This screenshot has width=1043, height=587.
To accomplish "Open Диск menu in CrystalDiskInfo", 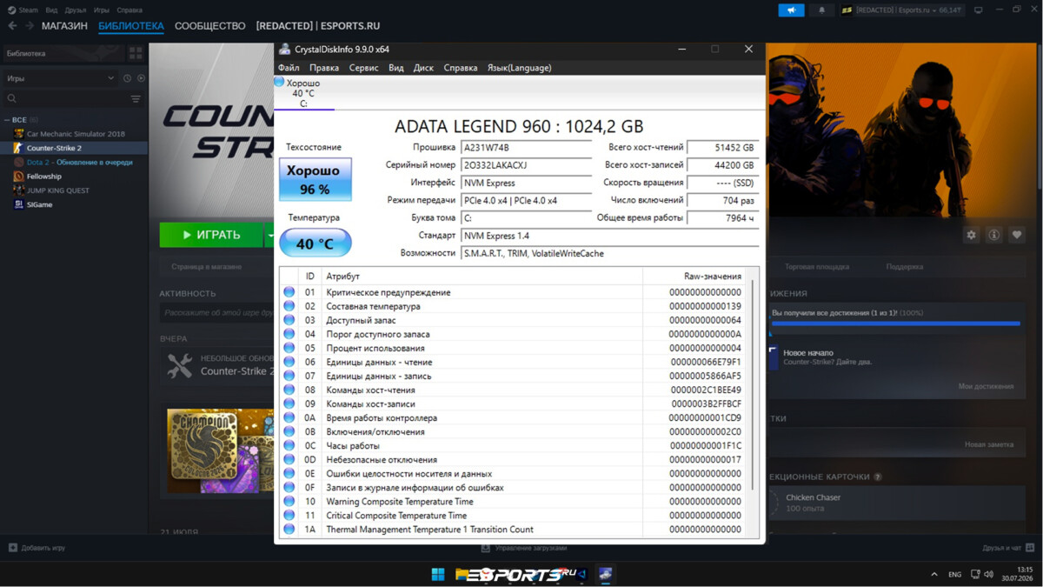I will pos(423,68).
